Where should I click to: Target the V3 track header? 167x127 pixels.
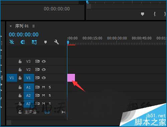[28, 61]
